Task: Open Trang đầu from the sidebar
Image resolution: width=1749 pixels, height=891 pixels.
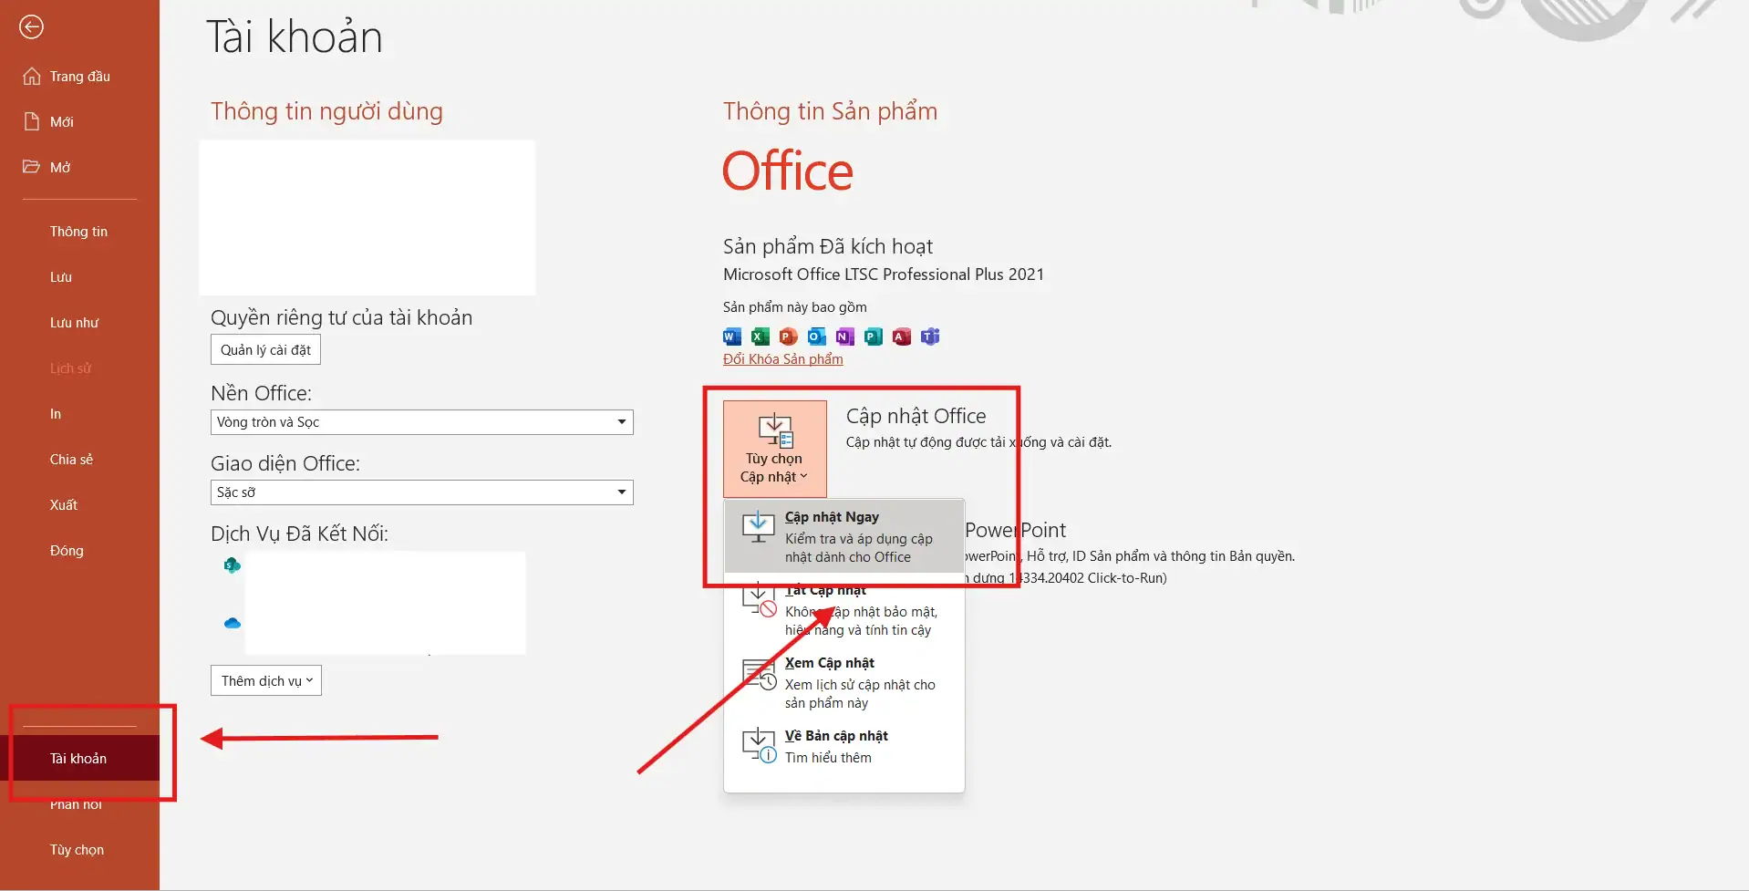Action: tap(78, 76)
